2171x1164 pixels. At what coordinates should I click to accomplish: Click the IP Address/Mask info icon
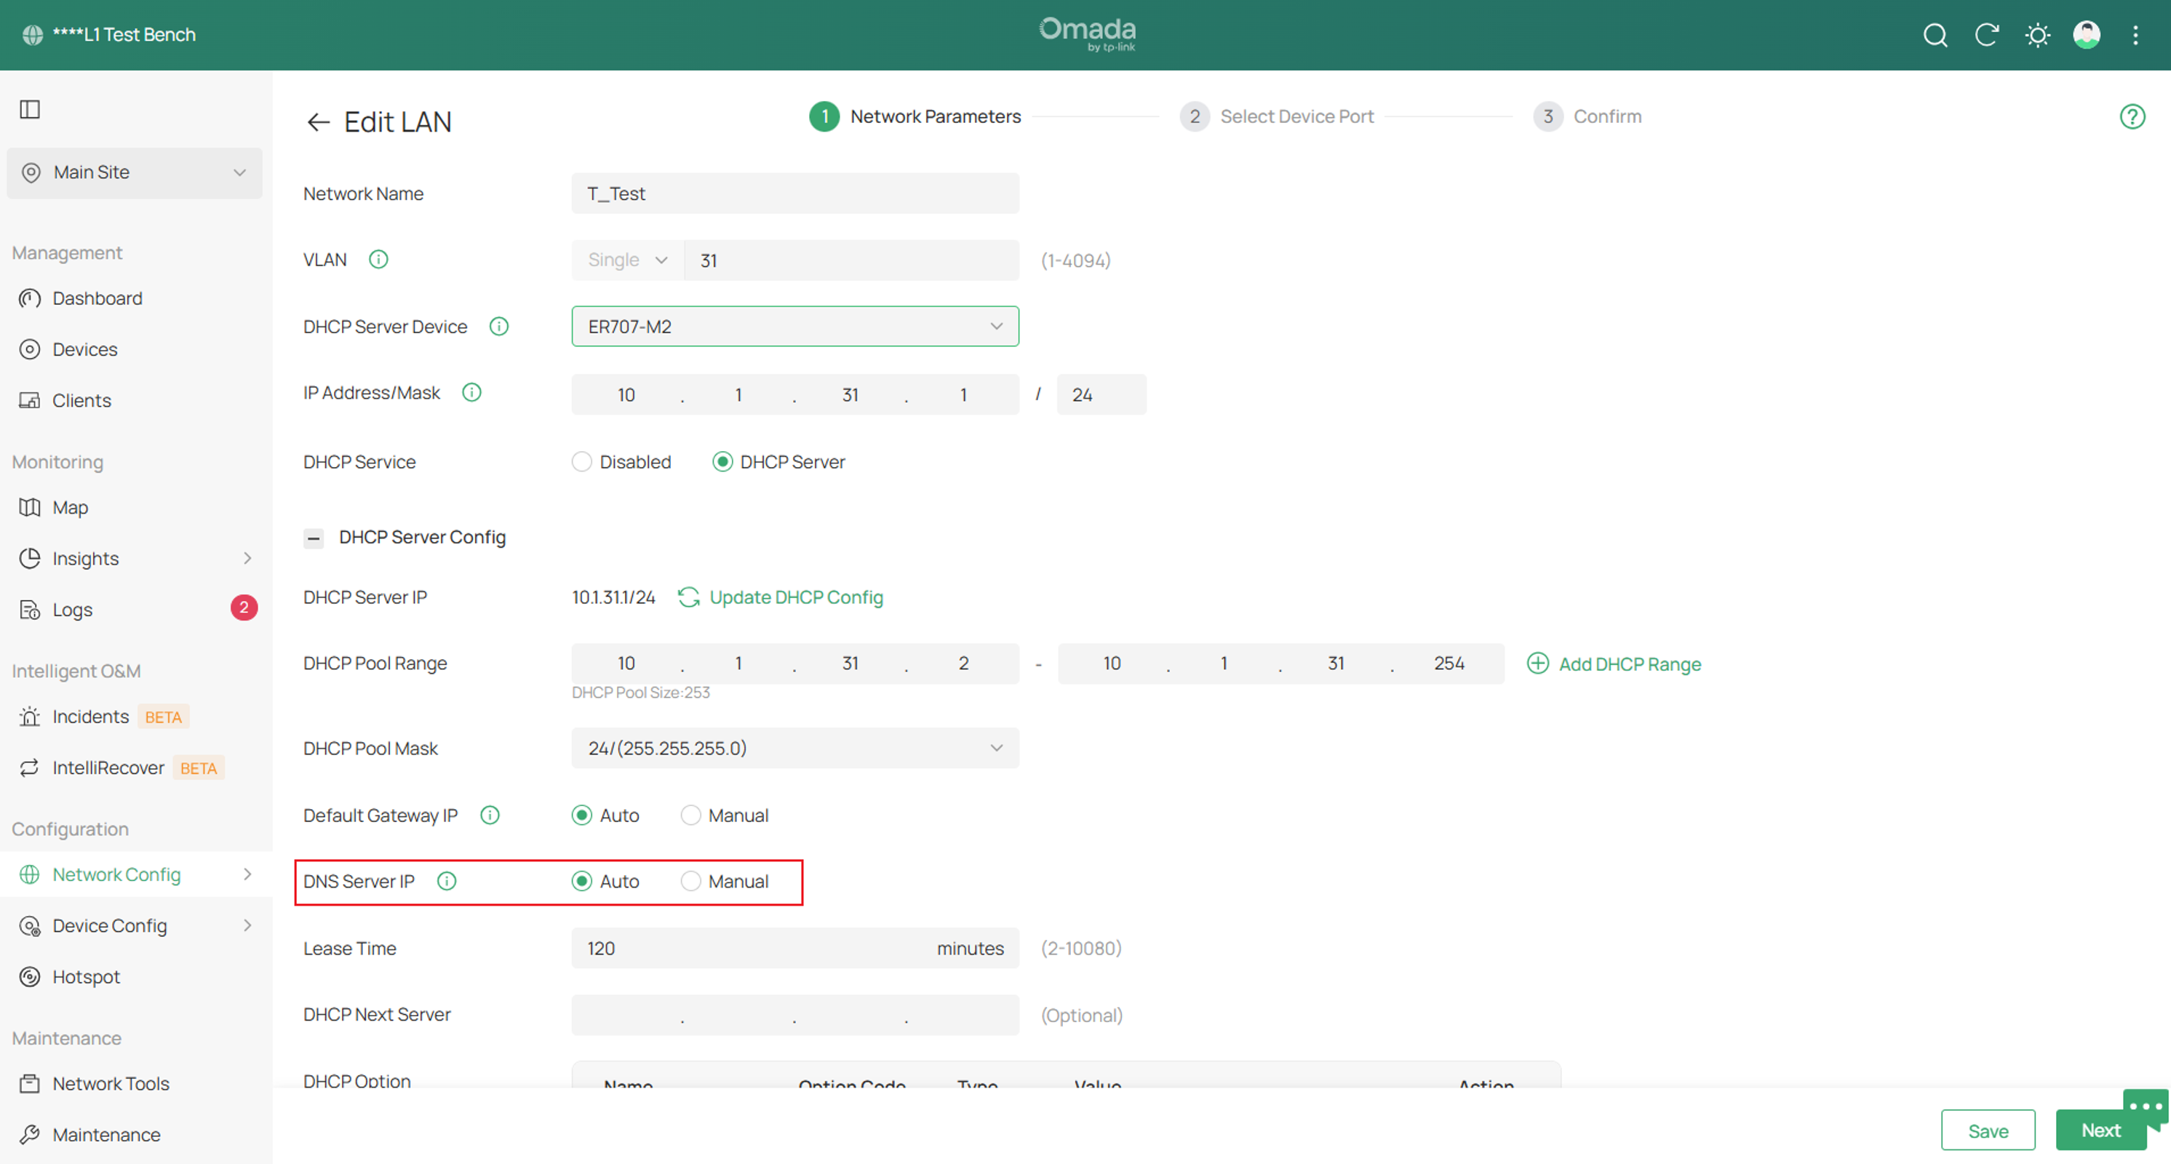point(472,393)
